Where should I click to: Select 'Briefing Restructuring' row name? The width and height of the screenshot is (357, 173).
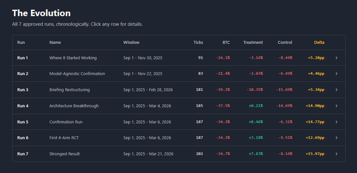coord(70,90)
